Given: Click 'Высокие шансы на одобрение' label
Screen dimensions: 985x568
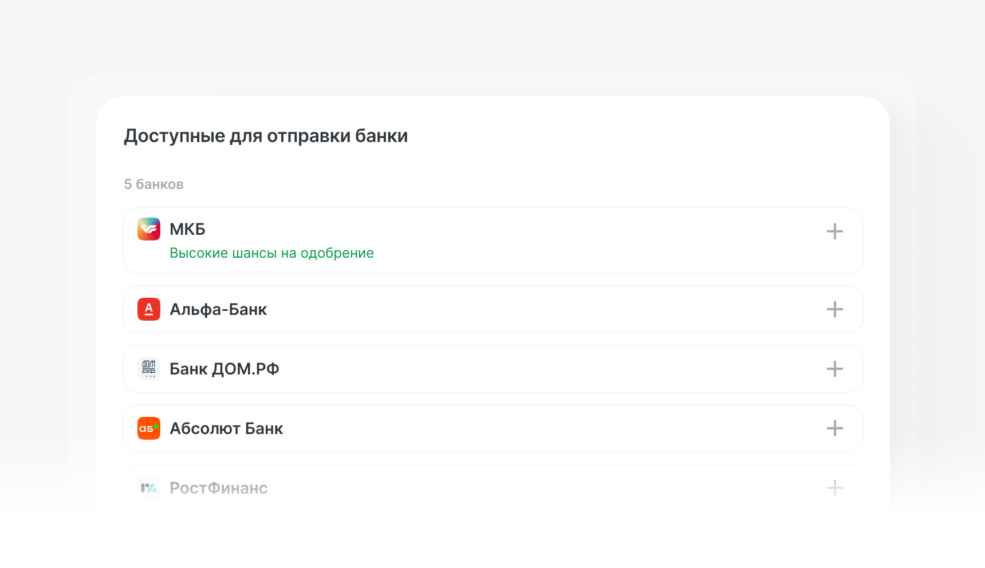Looking at the screenshot, I should tap(271, 253).
